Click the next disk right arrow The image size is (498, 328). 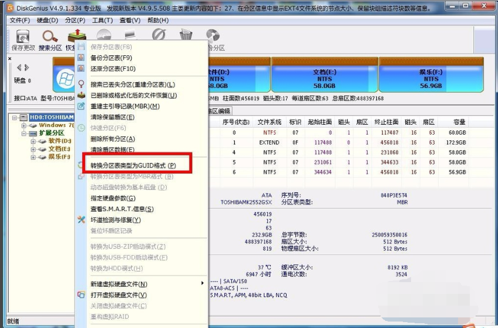pos(26,68)
